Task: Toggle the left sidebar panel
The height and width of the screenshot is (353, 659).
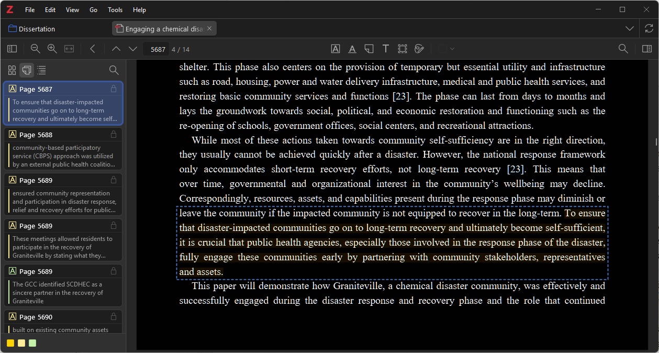Action: (12, 49)
